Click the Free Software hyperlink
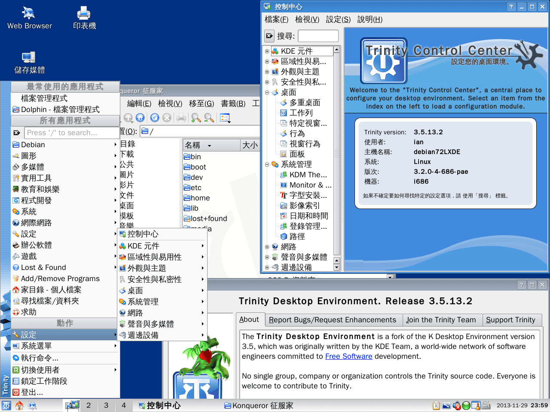The width and height of the screenshot is (550, 412). point(348,356)
